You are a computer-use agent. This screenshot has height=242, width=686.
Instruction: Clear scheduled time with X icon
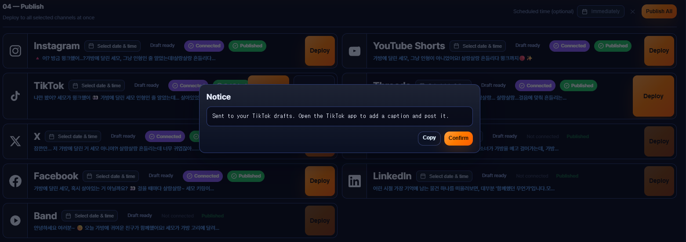pyautogui.click(x=633, y=11)
